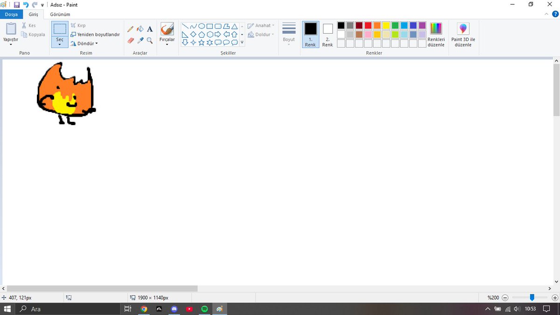This screenshot has width=560, height=315.
Task: Open the Dosya file menu
Action: tap(11, 14)
